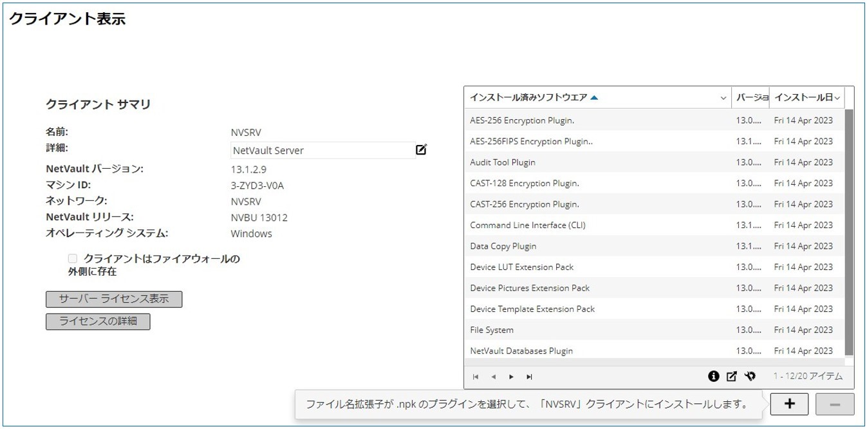The image size is (867, 429).
Task: Select CAST-128 Encryption Plugin. row
Action: (654, 183)
